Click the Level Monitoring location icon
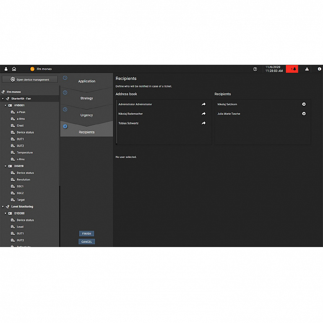This screenshot has width=323, height=323. (8, 207)
